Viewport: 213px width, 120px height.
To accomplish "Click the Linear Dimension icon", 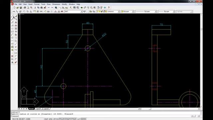I will point(14,11).
